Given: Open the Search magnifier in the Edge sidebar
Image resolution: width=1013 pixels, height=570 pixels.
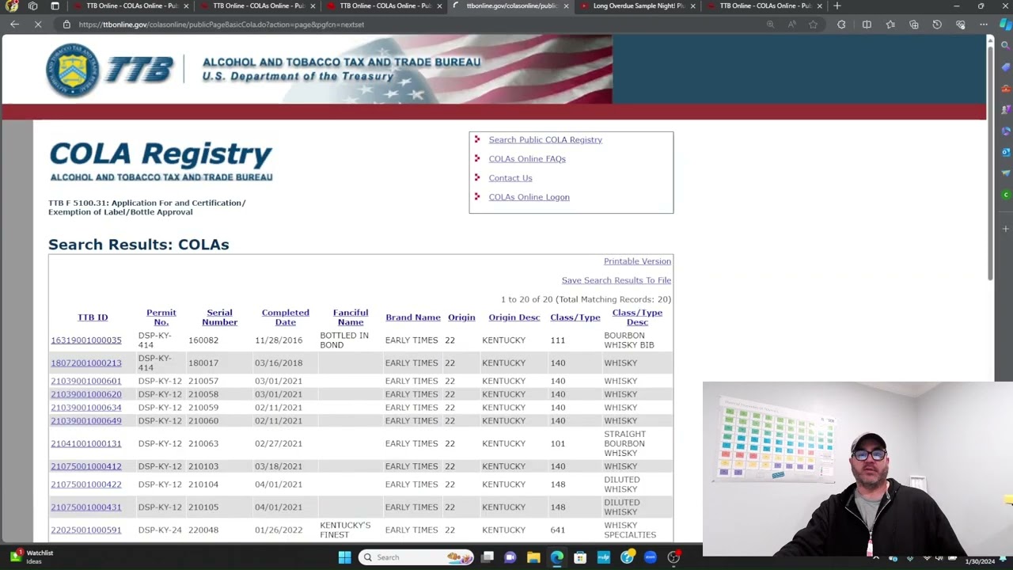Looking at the screenshot, I should pyautogui.click(x=1006, y=46).
